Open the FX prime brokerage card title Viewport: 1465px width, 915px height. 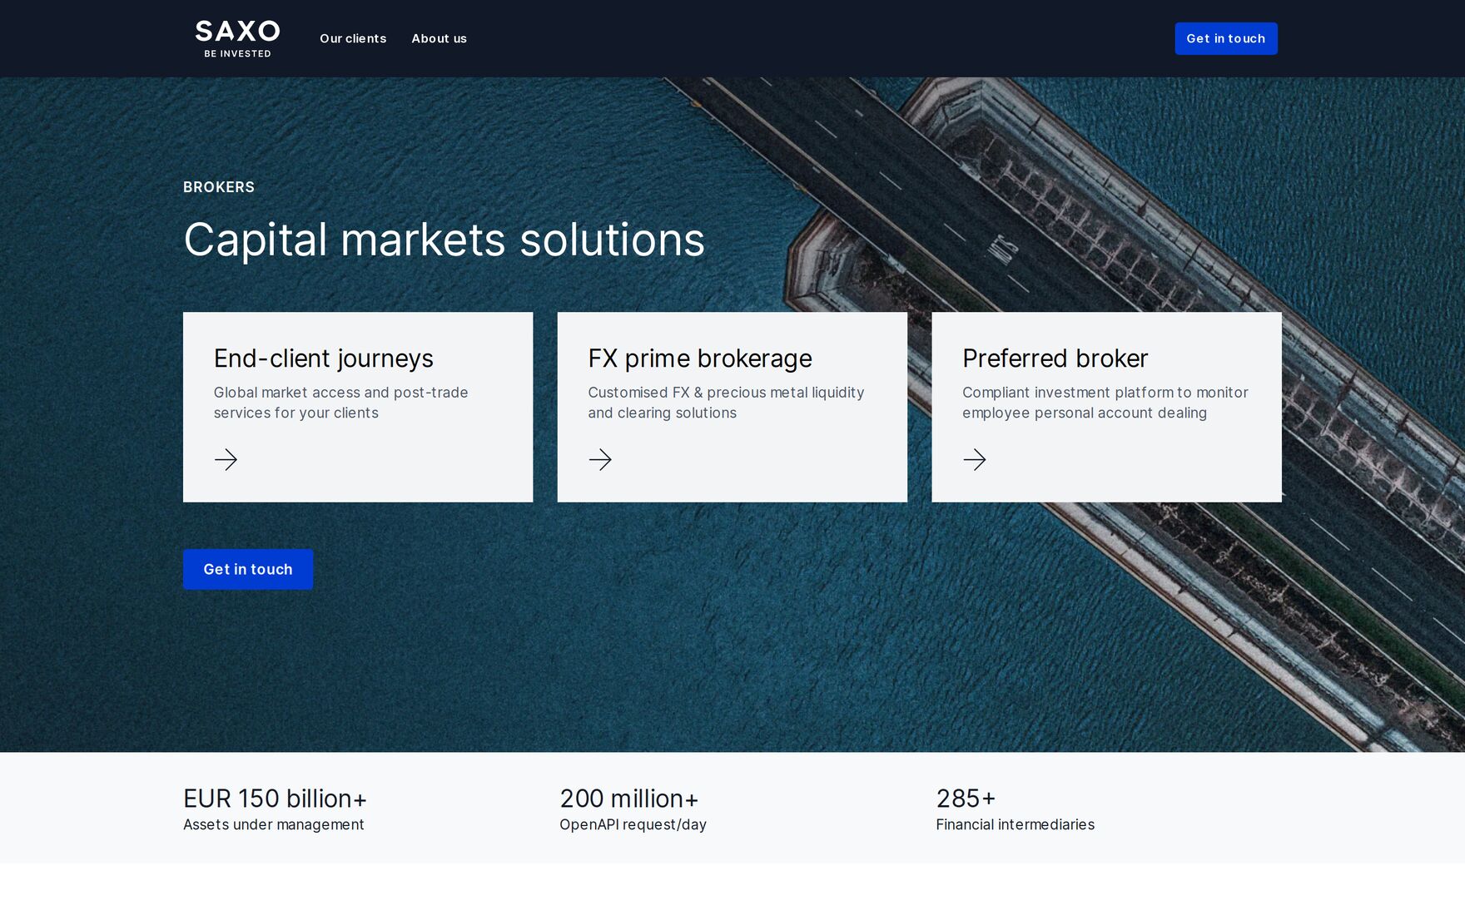[x=700, y=359]
